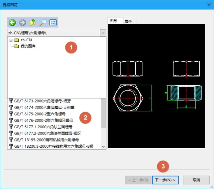Click bolt icon beside GB/T 6173-2000
The height and width of the screenshot is (189, 214).
coord(11,101)
